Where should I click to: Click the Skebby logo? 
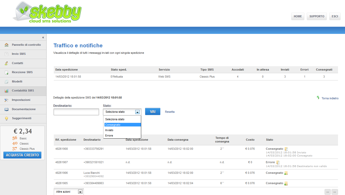(x=47, y=12)
